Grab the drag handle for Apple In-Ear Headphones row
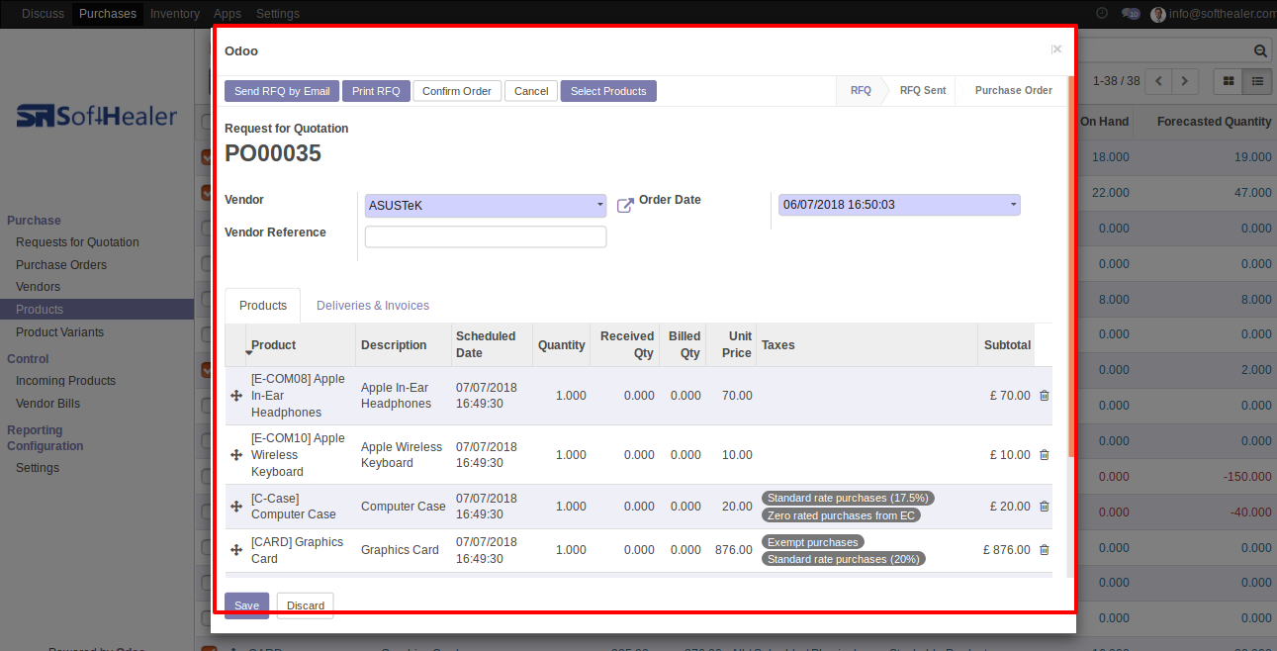This screenshot has height=651, width=1277. click(x=236, y=396)
